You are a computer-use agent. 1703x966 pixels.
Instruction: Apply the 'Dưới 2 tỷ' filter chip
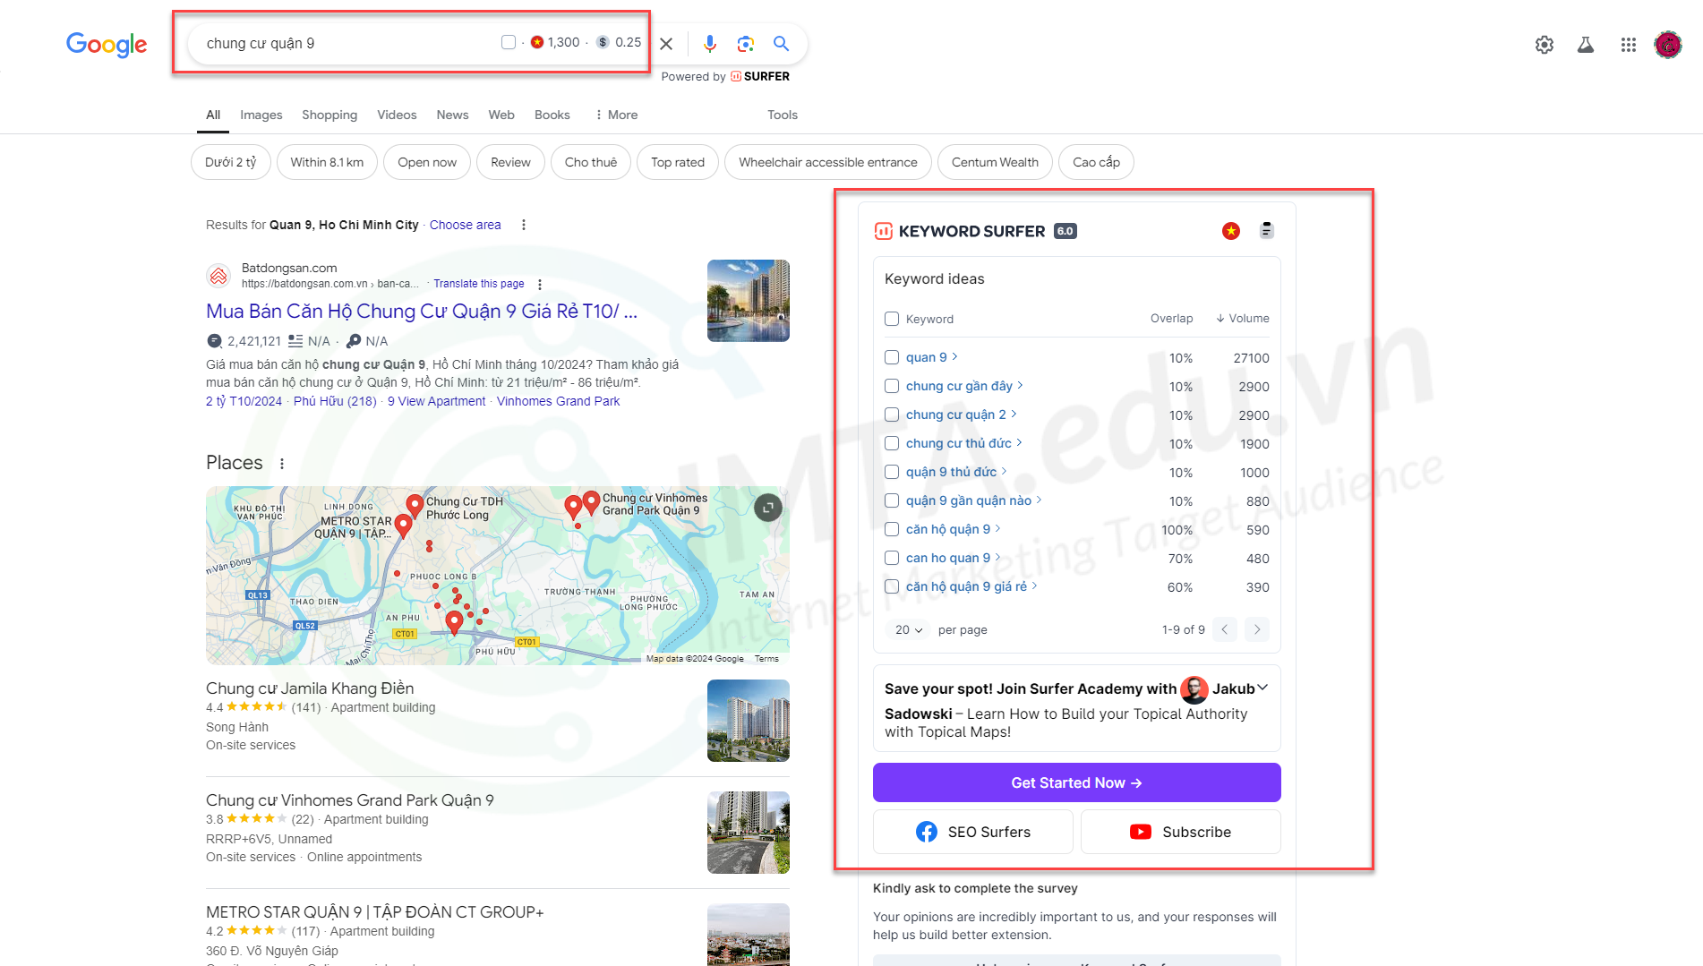[x=230, y=162]
